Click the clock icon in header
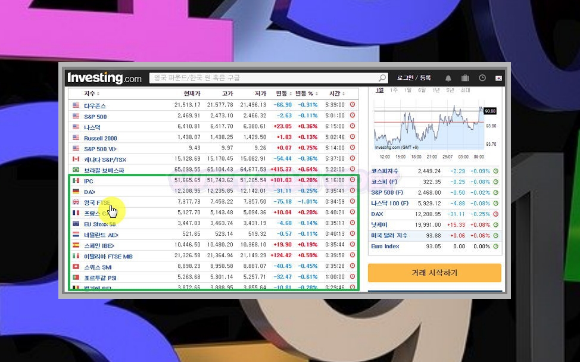Viewport: 580px width, 362px height. (x=482, y=78)
